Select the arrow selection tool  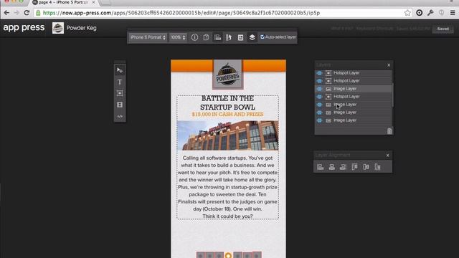120,70
